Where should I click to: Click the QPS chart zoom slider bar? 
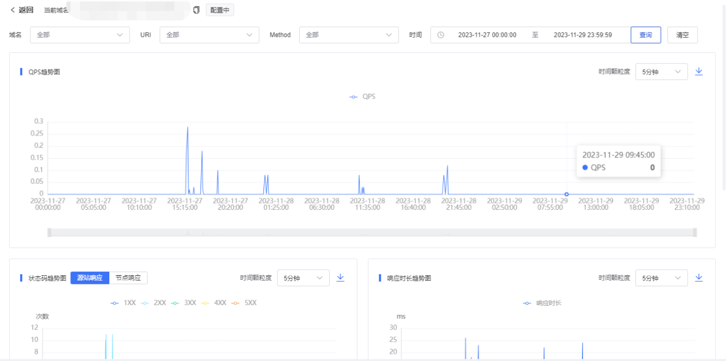coord(372,232)
